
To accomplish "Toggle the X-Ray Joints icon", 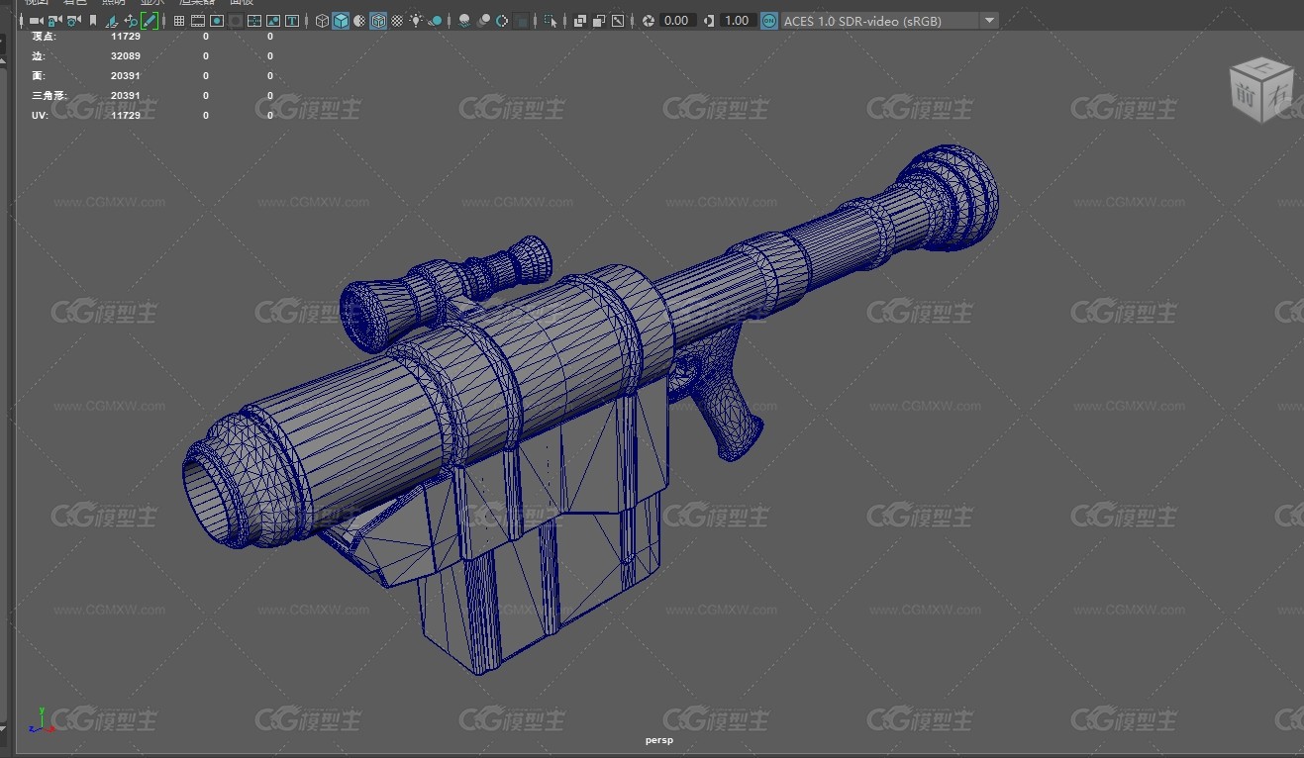I will click(618, 21).
